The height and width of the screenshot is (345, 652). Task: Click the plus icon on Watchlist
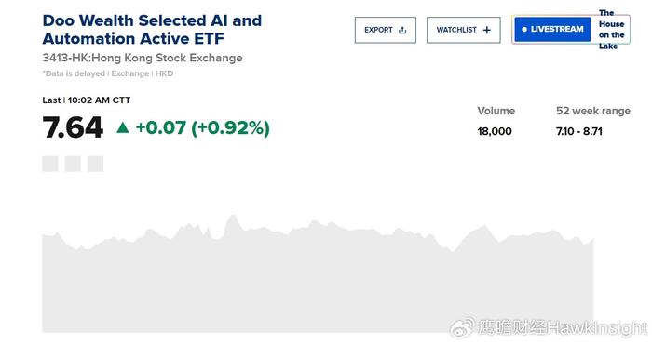[x=487, y=30]
